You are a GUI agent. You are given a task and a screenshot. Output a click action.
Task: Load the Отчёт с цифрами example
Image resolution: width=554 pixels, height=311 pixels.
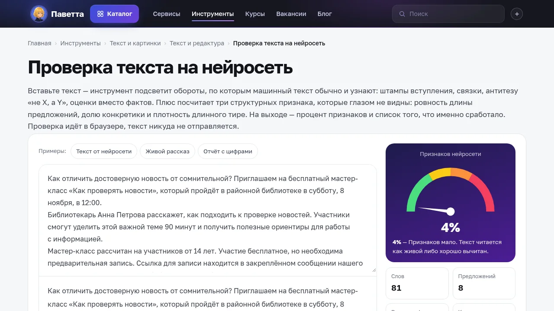click(x=228, y=151)
